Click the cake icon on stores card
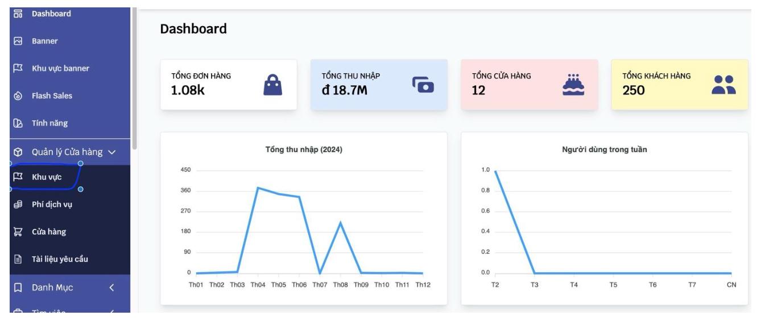The height and width of the screenshot is (328, 761). (573, 85)
